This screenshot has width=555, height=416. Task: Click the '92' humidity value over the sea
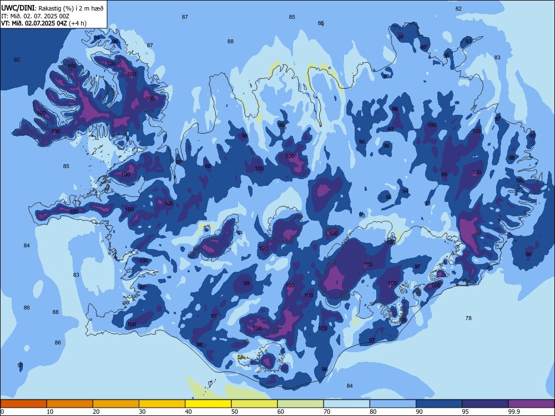click(17, 59)
